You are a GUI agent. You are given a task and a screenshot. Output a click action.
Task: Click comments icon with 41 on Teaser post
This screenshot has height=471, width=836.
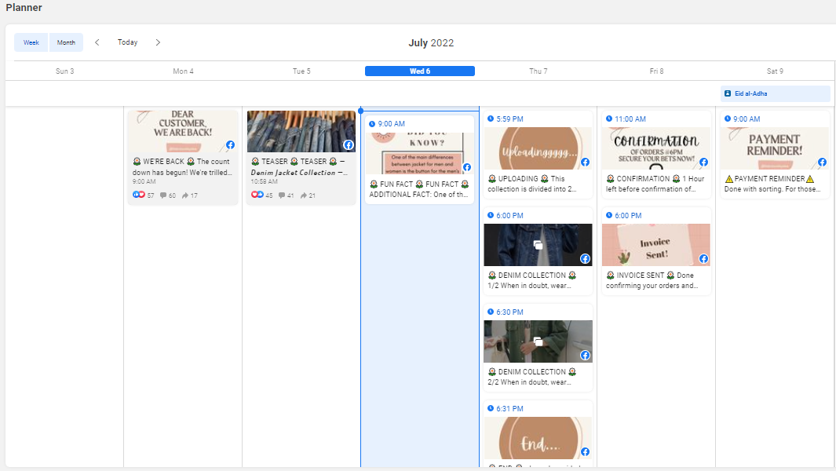pos(282,195)
